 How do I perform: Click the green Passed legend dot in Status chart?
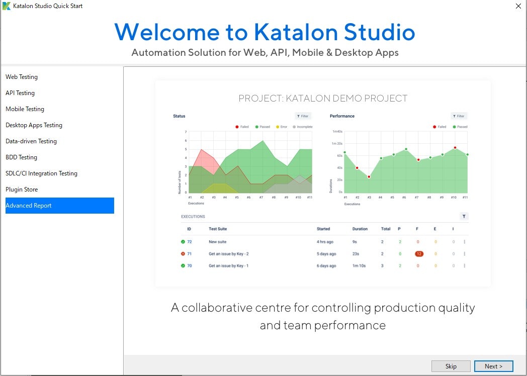coord(257,127)
